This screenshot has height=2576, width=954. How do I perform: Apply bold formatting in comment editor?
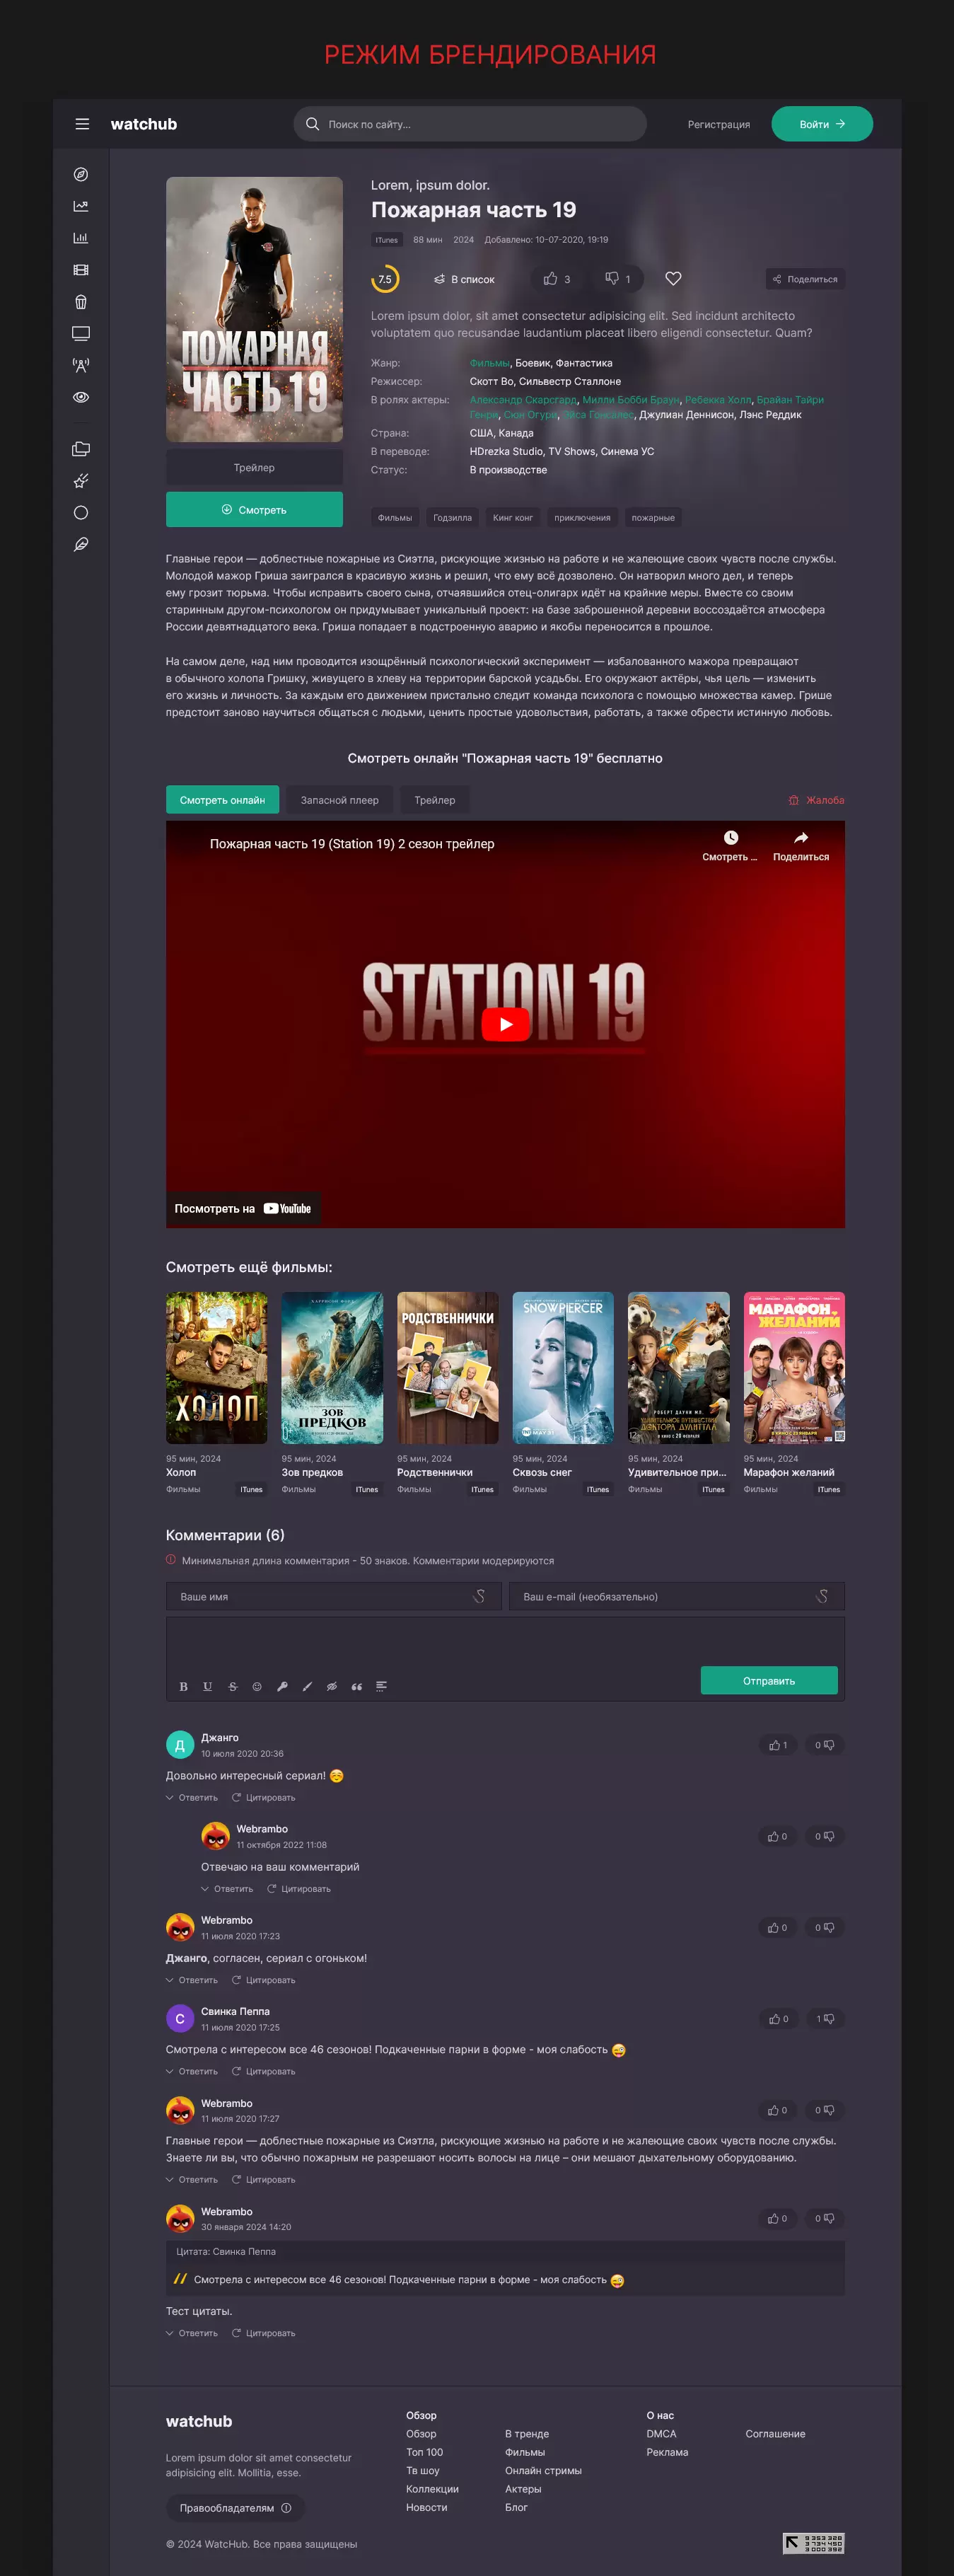pos(183,1686)
